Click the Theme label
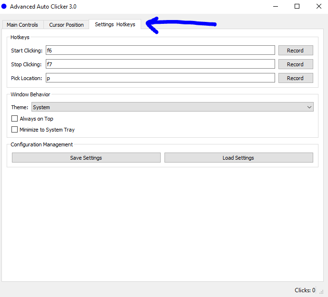Image resolution: width=328 pixels, height=297 pixels. pos(20,107)
